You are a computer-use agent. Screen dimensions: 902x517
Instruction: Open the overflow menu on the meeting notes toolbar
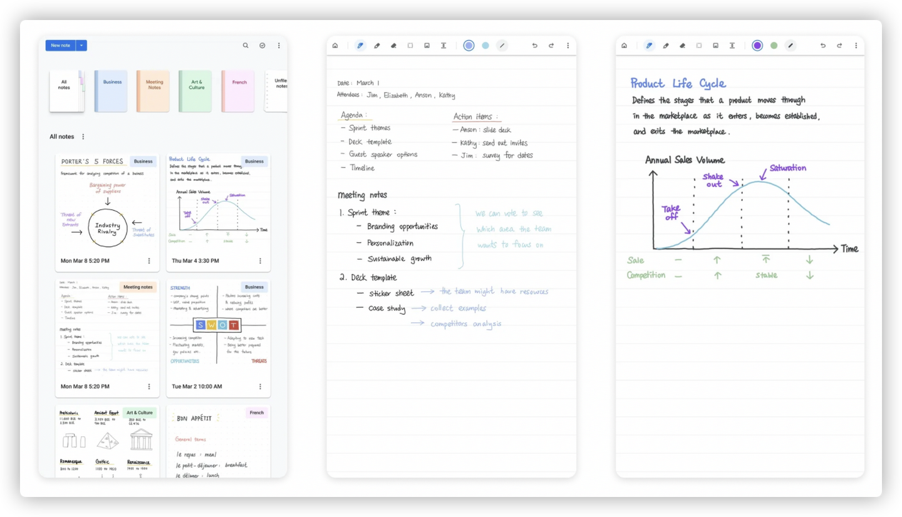[x=568, y=45]
